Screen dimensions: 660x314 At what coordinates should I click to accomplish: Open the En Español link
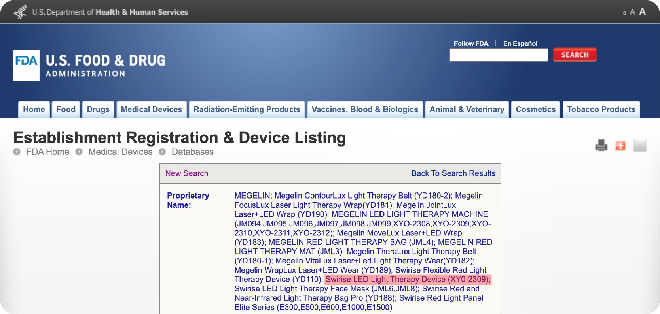520,43
